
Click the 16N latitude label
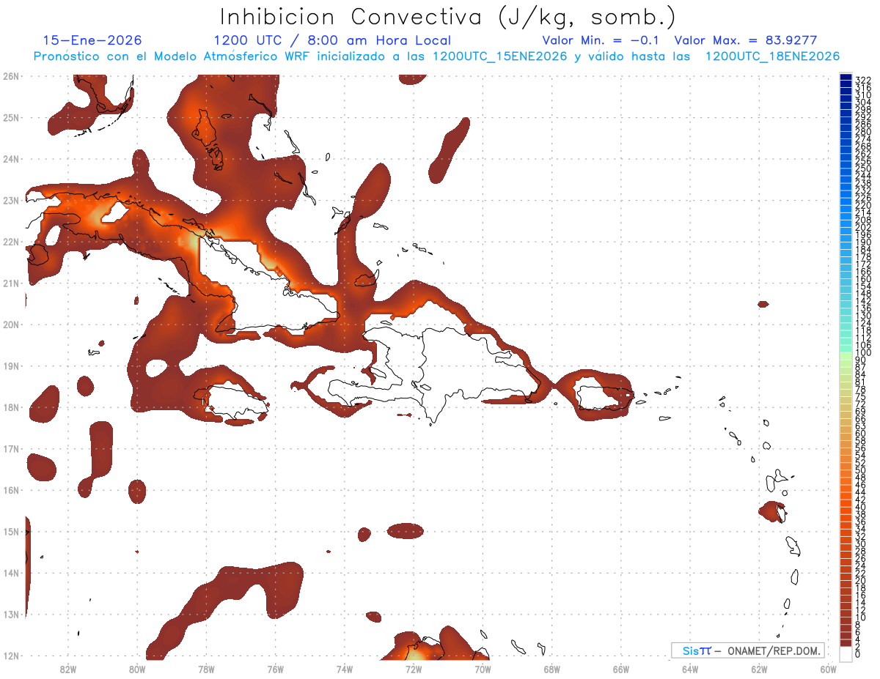(x=10, y=490)
